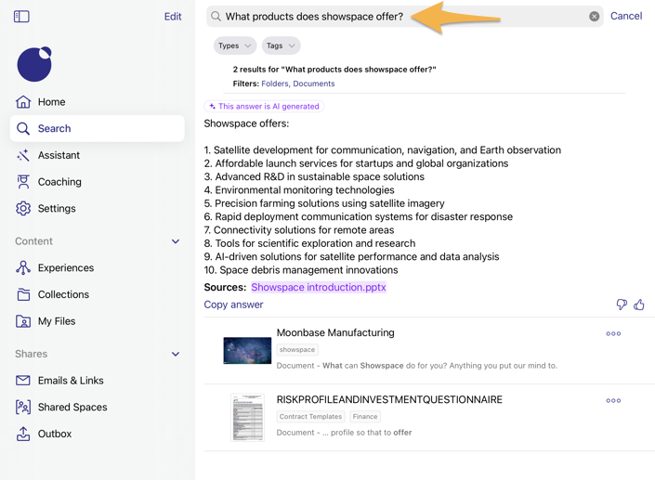Click the AI generated answer badge
Image resolution: width=655 pixels, height=480 pixels.
click(x=264, y=107)
